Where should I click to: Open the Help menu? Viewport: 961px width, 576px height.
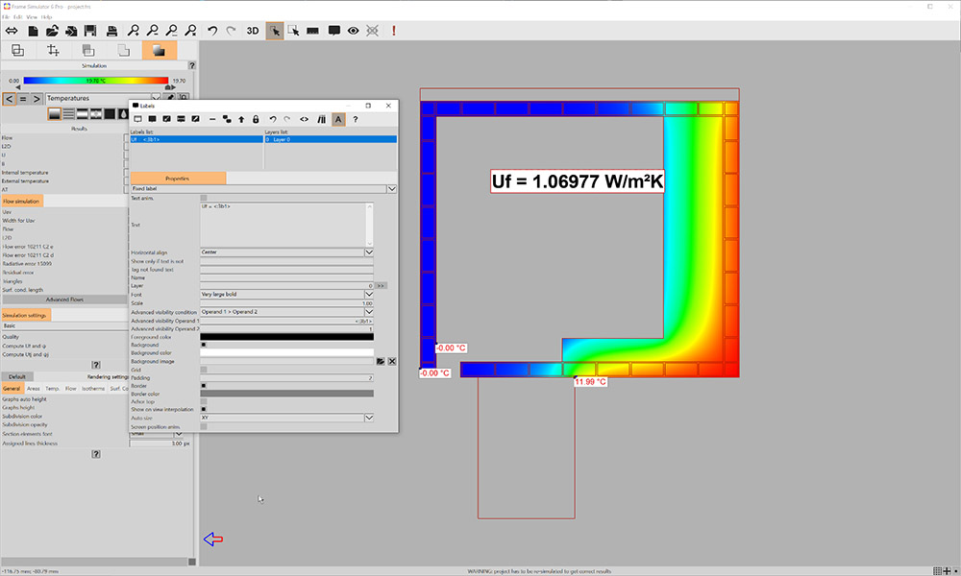click(x=46, y=17)
